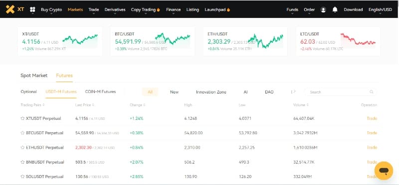399x185 pixels.
Task: Click Trade for XTUSDT Perpetual
Action: pos(372,118)
